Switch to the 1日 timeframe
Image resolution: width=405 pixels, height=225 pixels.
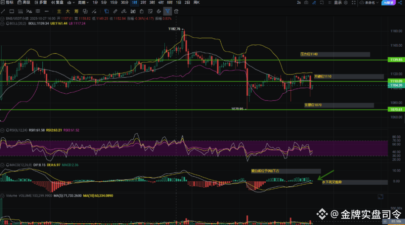(178, 2)
